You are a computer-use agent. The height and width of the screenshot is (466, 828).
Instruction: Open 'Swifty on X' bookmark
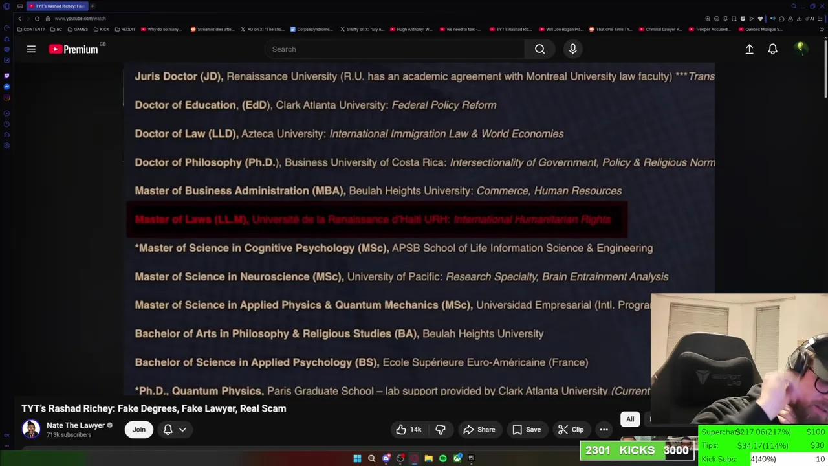point(361,29)
